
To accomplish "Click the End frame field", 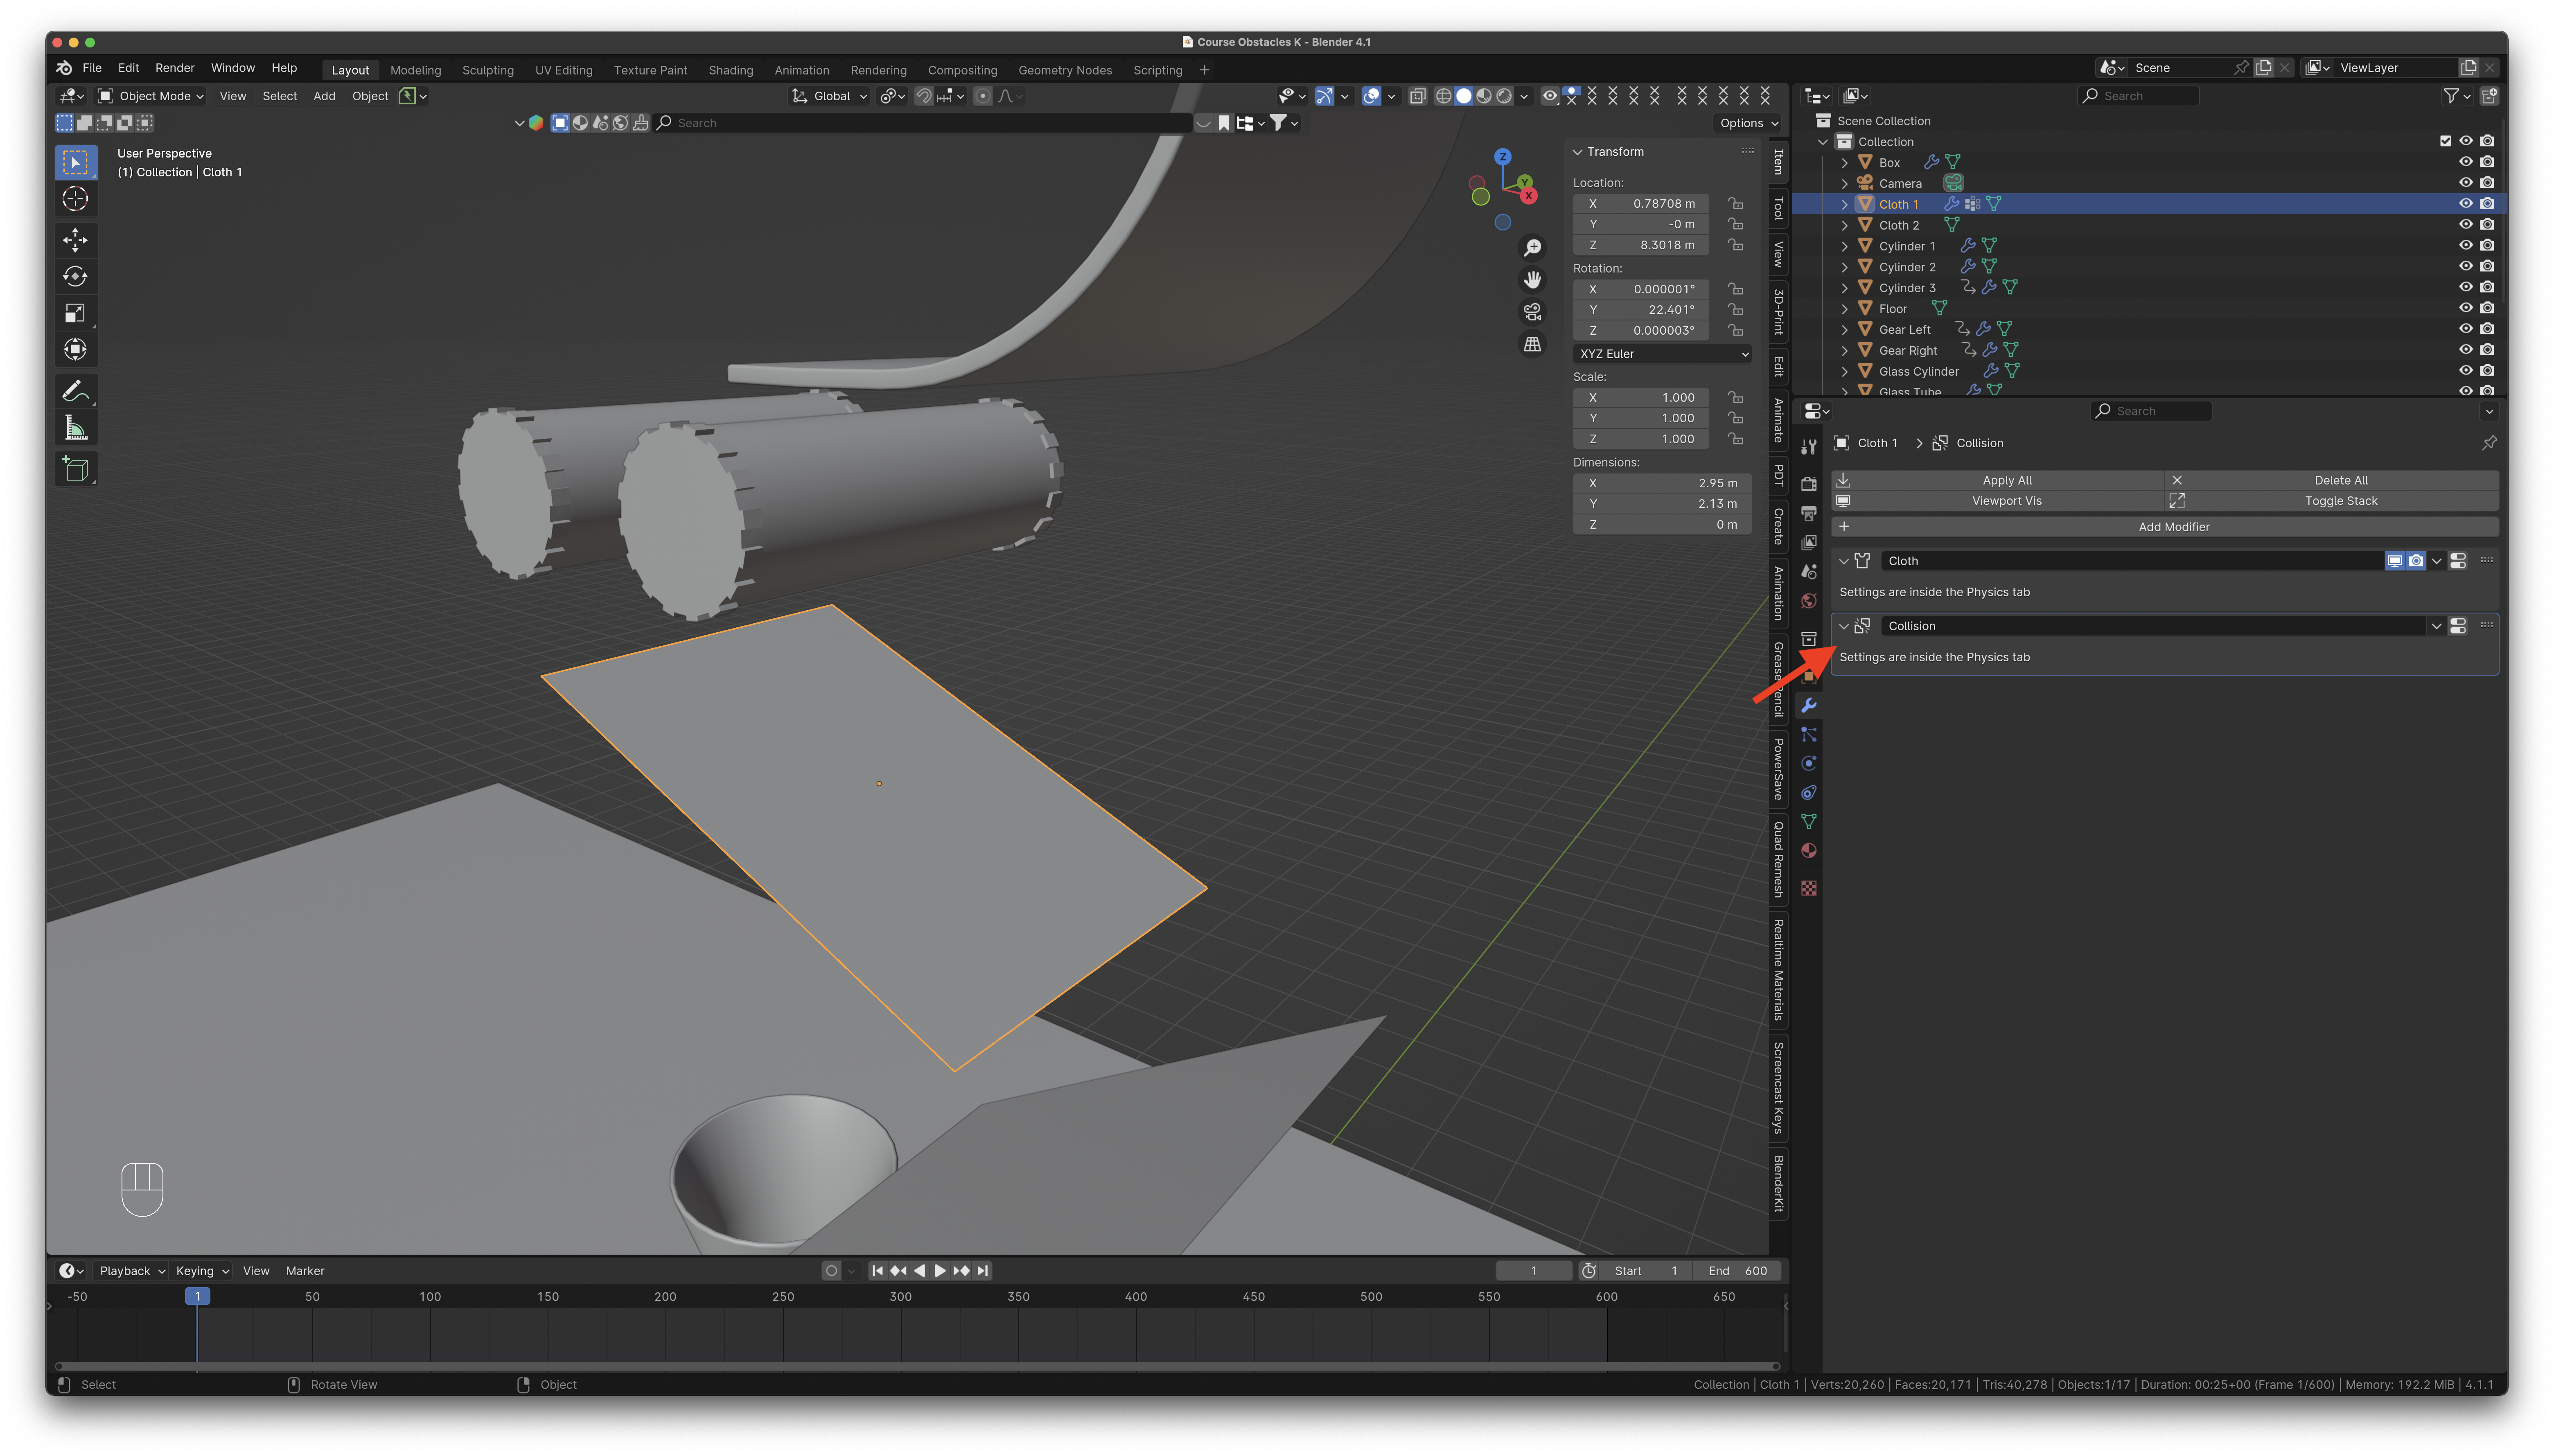I will [1737, 1271].
